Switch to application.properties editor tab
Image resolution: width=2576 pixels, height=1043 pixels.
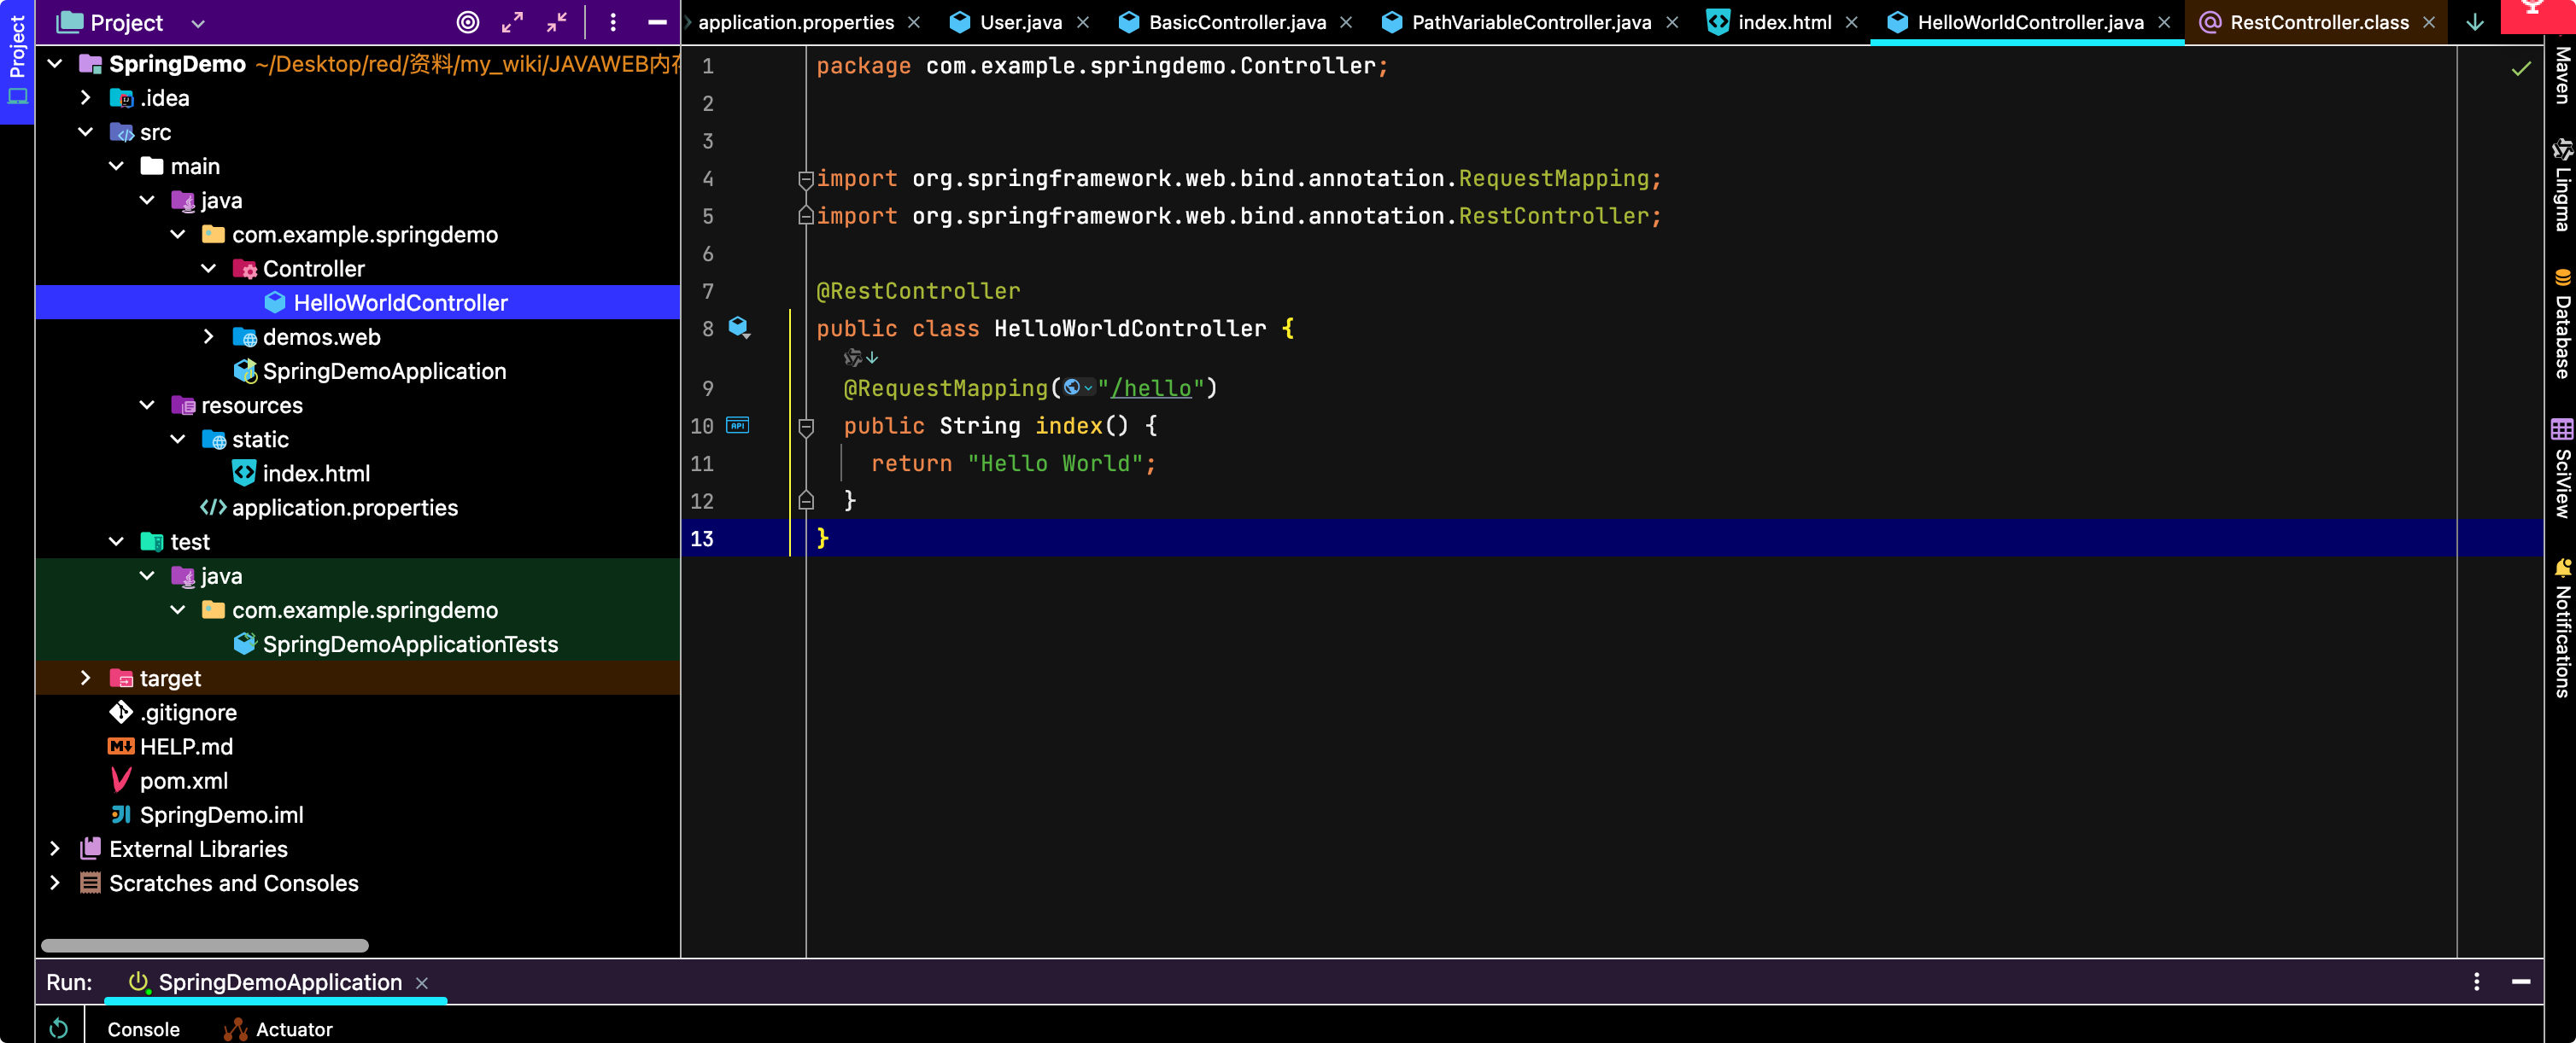pyautogui.click(x=796, y=22)
